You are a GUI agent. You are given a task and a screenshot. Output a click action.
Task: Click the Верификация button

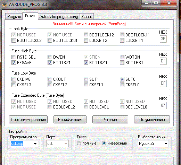70,120
